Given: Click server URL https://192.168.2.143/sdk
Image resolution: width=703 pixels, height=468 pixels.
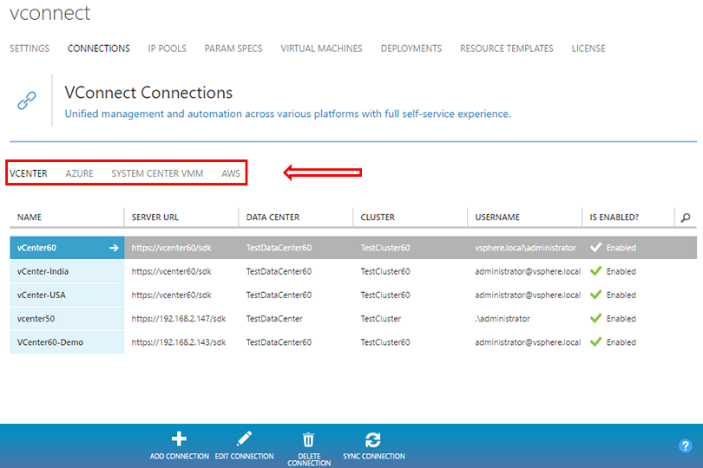Looking at the screenshot, I should pos(179,342).
